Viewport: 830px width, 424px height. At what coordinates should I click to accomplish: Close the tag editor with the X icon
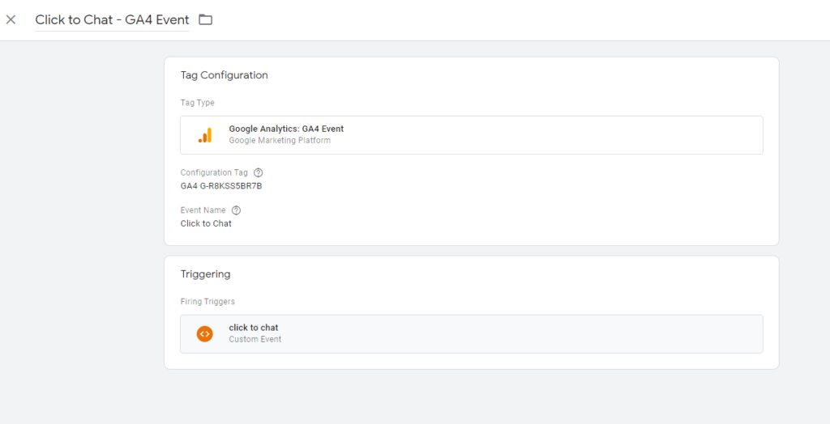[x=11, y=19]
